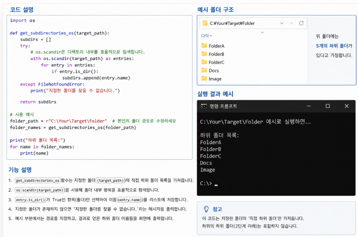
Task: Click the column header label above FolderA
Action: [206, 36]
